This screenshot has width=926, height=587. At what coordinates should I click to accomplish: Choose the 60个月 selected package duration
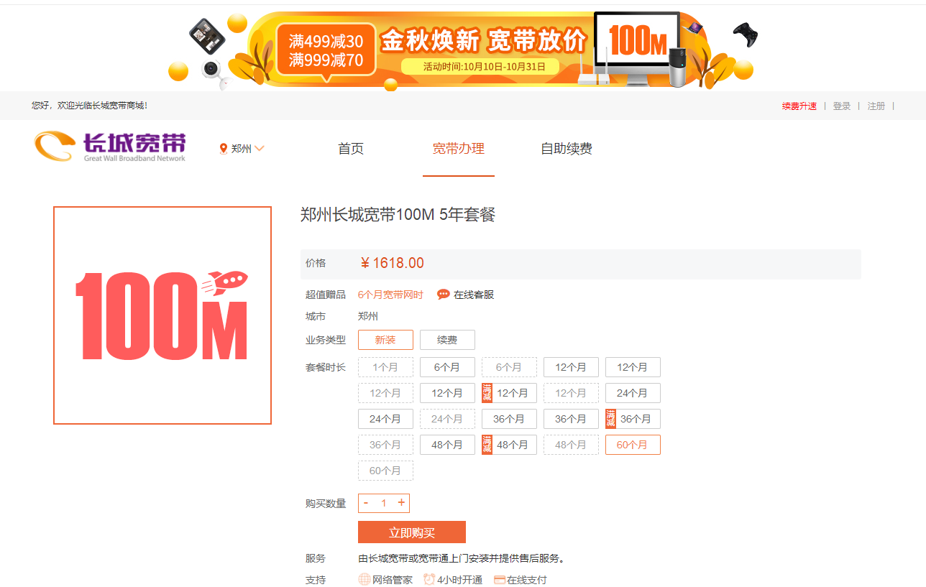[x=633, y=445]
